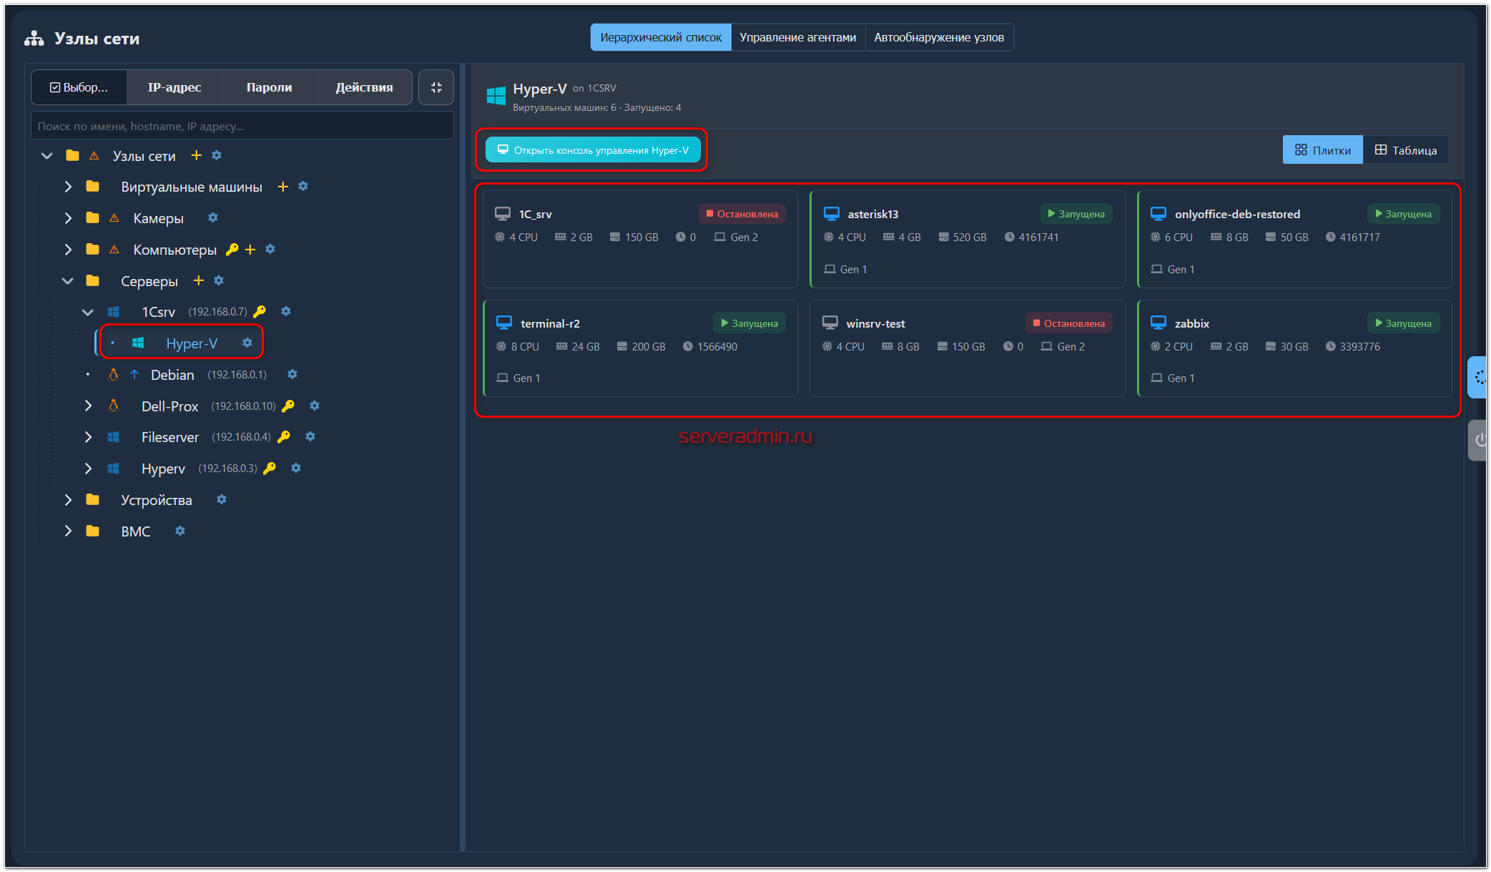This screenshot has height=872, width=1491.
Task: Switch view to Таблица
Action: pos(1406,150)
